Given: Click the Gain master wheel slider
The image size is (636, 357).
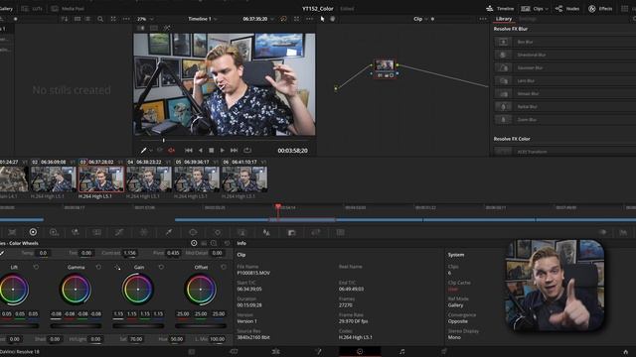Looking at the screenshot, I should pos(138,325).
